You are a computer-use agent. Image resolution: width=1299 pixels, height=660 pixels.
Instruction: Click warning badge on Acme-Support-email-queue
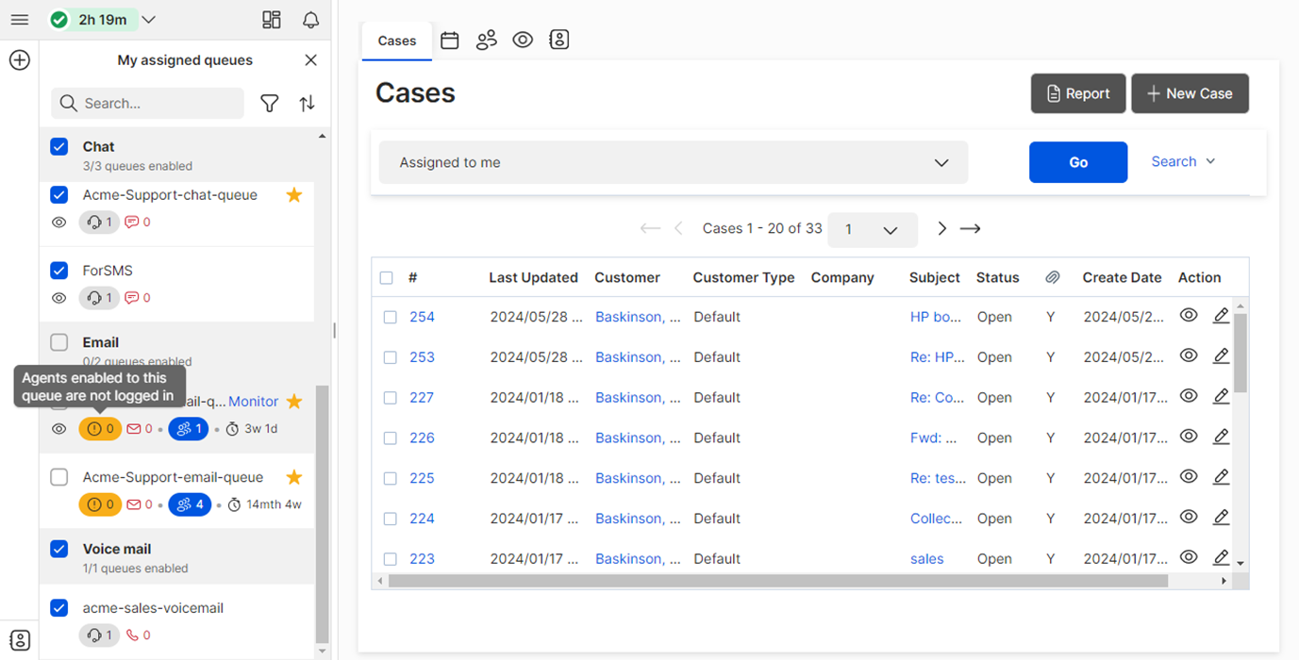pos(100,504)
